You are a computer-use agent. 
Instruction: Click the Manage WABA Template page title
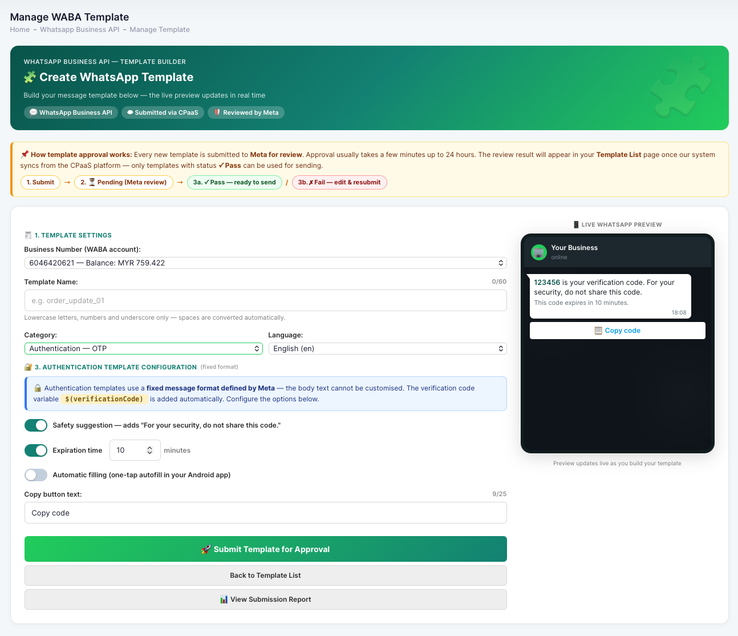(x=70, y=17)
